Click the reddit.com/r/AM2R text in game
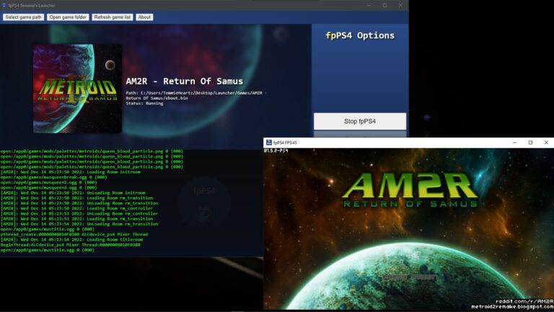 (x=524, y=301)
